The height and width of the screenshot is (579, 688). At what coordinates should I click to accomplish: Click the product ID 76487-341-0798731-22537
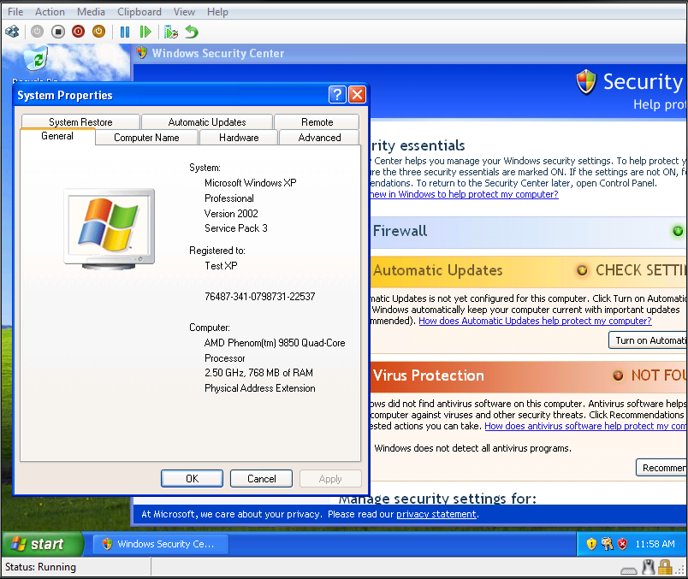click(260, 297)
